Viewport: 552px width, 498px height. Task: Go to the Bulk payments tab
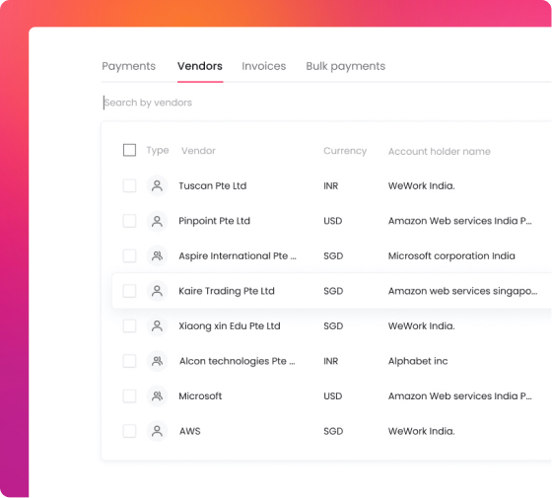click(x=346, y=66)
